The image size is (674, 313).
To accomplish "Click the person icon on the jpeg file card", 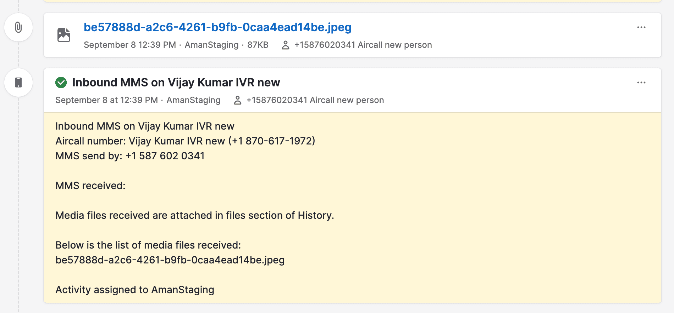I will 285,45.
